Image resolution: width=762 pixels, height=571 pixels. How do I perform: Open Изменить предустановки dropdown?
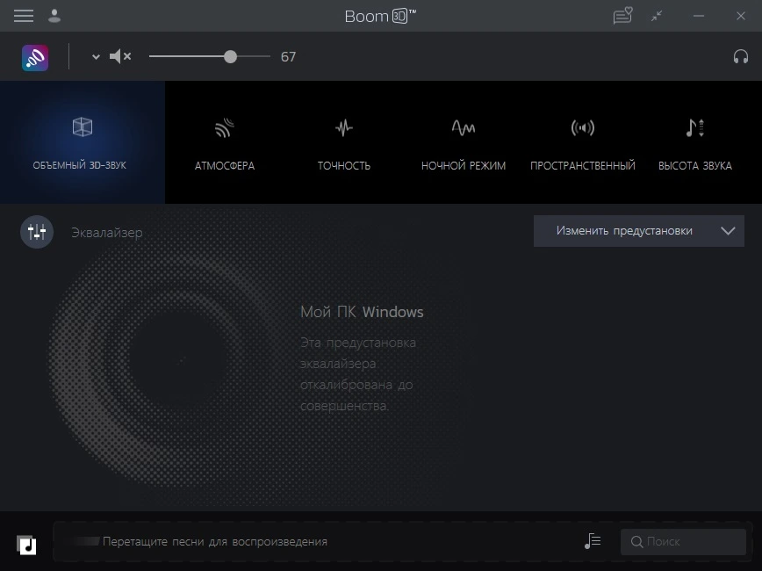pyautogui.click(x=638, y=231)
